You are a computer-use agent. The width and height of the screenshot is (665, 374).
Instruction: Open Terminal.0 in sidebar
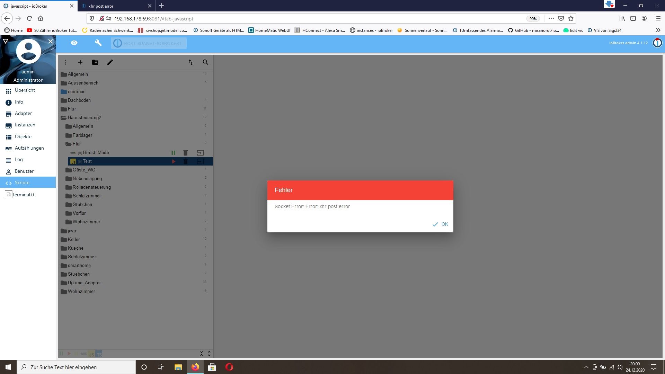(x=28, y=195)
